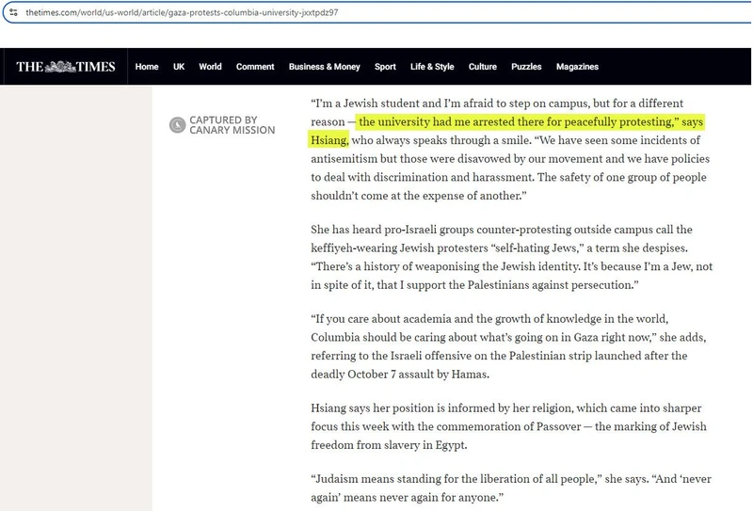Open the World section

pos(210,67)
